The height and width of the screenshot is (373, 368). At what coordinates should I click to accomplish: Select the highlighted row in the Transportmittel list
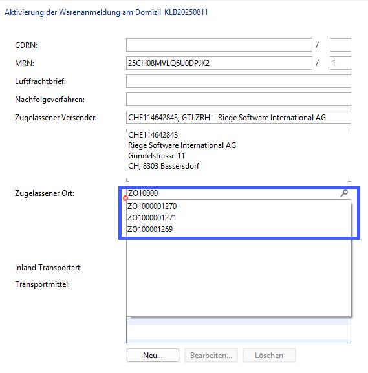click(239, 321)
